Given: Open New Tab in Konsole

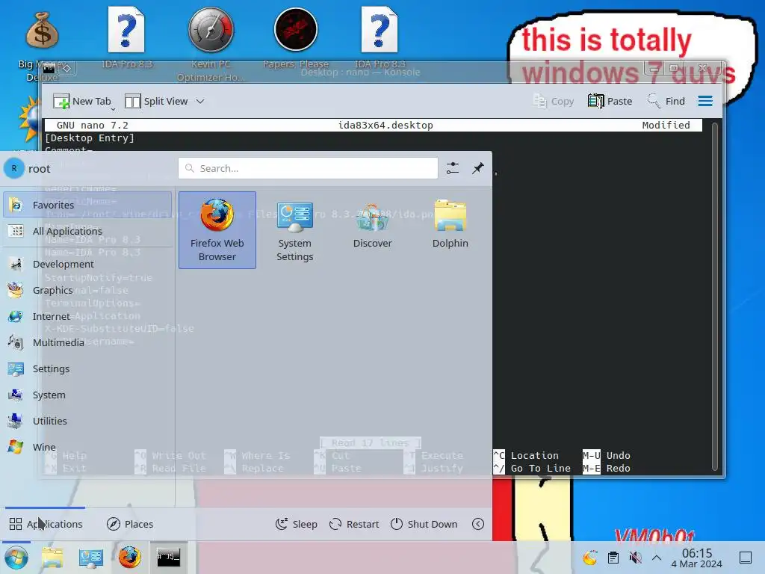Looking at the screenshot, I should coord(82,101).
